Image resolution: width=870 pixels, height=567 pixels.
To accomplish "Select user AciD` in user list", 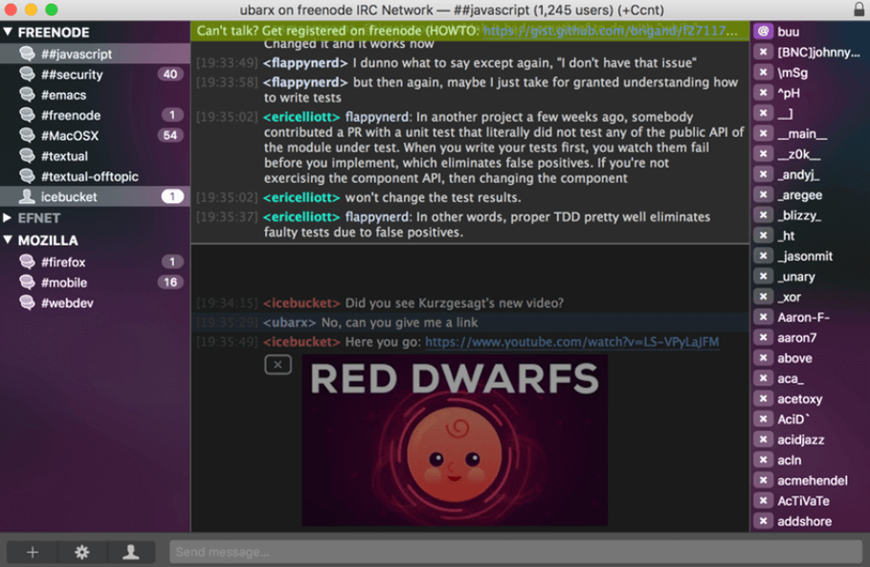I will (x=810, y=420).
